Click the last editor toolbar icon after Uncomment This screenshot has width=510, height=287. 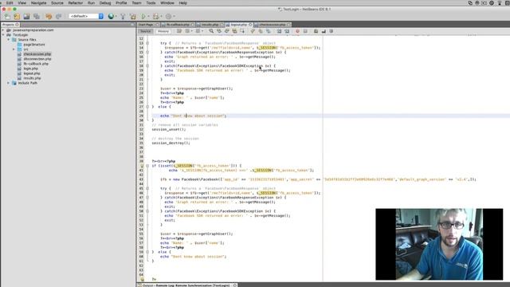331,31
